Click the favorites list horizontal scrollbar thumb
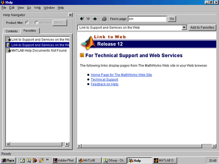The height and width of the screenshot is (164, 219). pos(36,144)
